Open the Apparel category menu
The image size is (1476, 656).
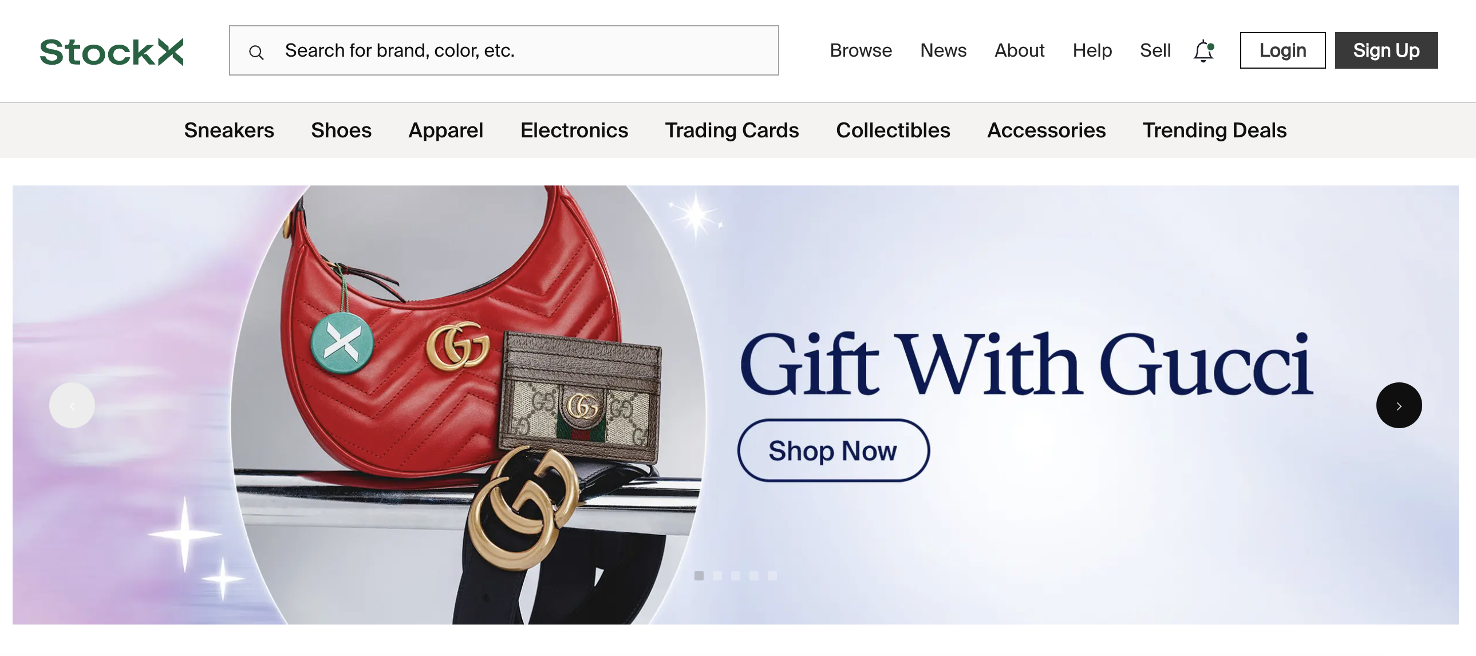point(446,130)
